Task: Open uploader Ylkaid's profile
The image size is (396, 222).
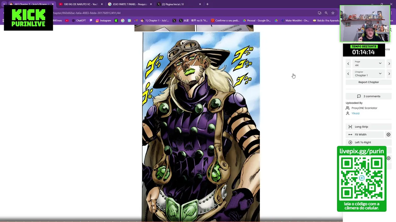Action: click(355, 113)
